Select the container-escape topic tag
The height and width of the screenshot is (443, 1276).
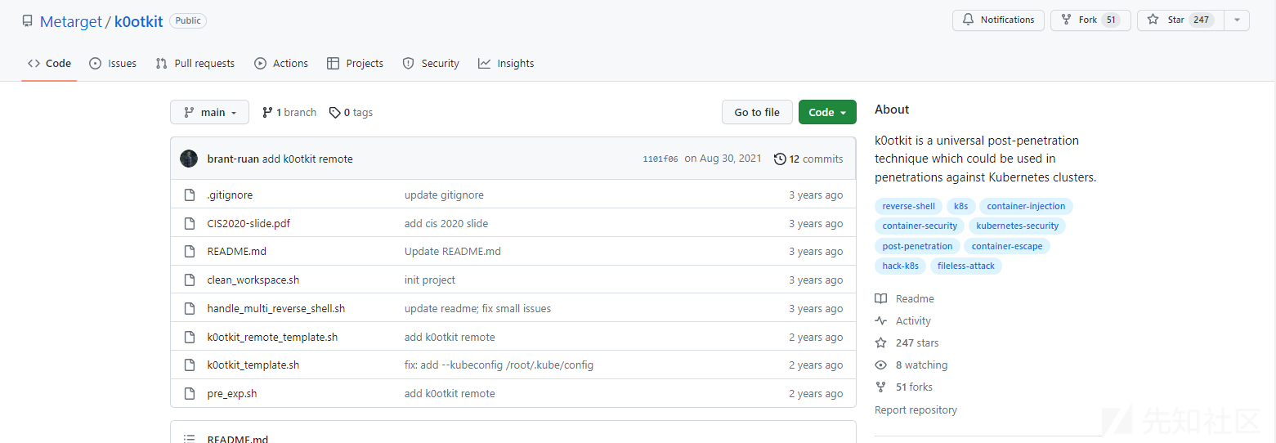1007,246
